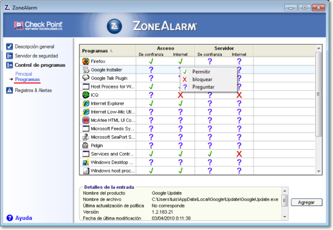This screenshot has height=230, width=333.
Task: Click the Google Installer icon
Action: click(x=86, y=70)
